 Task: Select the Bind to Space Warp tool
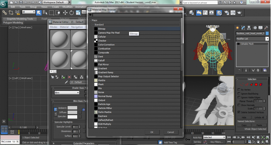coord(17,13)
